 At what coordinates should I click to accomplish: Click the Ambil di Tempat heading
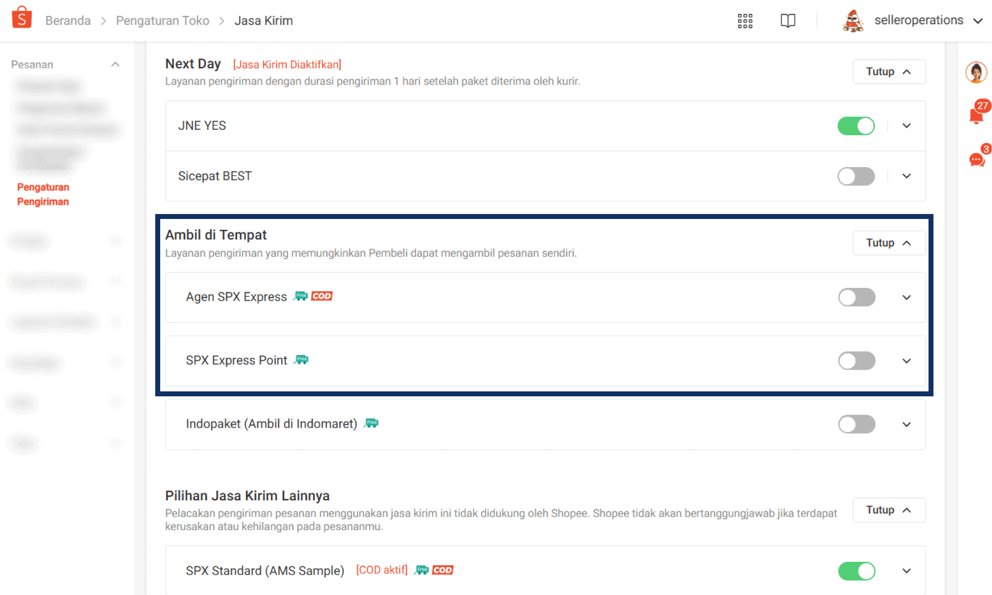[216, 235]
